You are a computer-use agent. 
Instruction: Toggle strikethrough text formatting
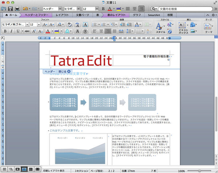pos(27,31)
